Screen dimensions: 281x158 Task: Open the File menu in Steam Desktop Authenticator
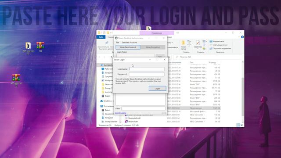click(117, 43)
